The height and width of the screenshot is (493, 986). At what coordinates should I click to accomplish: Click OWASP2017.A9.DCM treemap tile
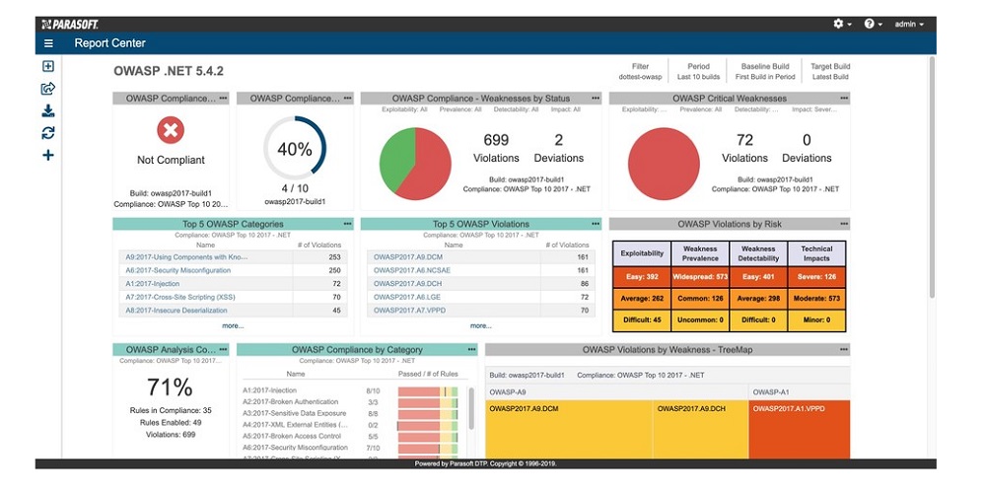[569, 431]
